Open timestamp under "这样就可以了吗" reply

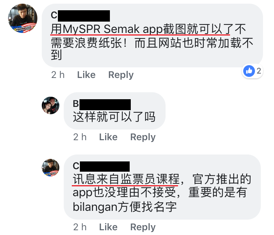pyautogui.click(x=80, y=137)
